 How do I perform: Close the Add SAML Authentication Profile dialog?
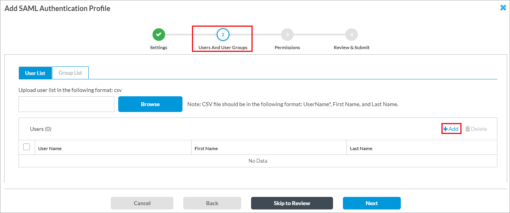pos(503,8)
